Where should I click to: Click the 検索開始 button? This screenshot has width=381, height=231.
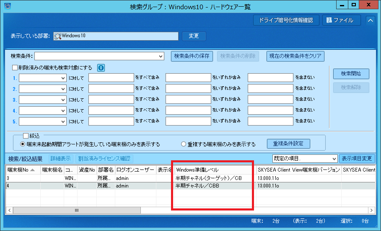(x=351, y=74)
